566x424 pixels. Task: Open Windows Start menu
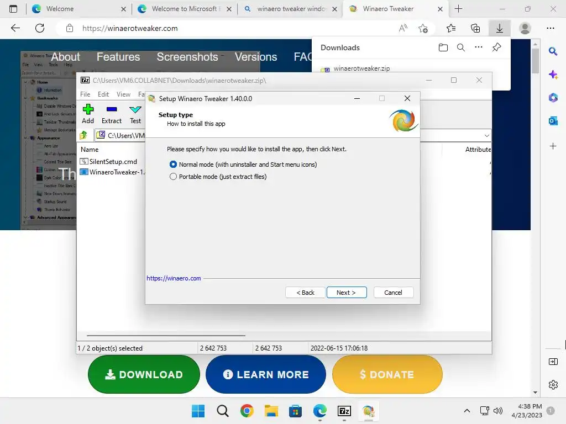198,411
